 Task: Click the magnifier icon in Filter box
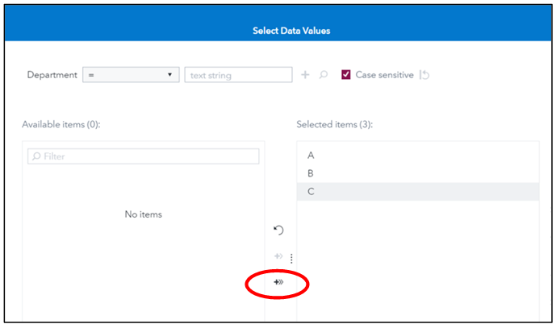36,156
